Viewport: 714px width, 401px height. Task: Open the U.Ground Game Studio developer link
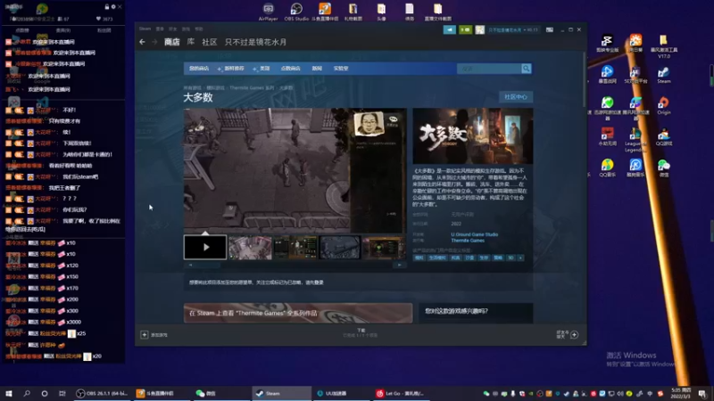475,234
